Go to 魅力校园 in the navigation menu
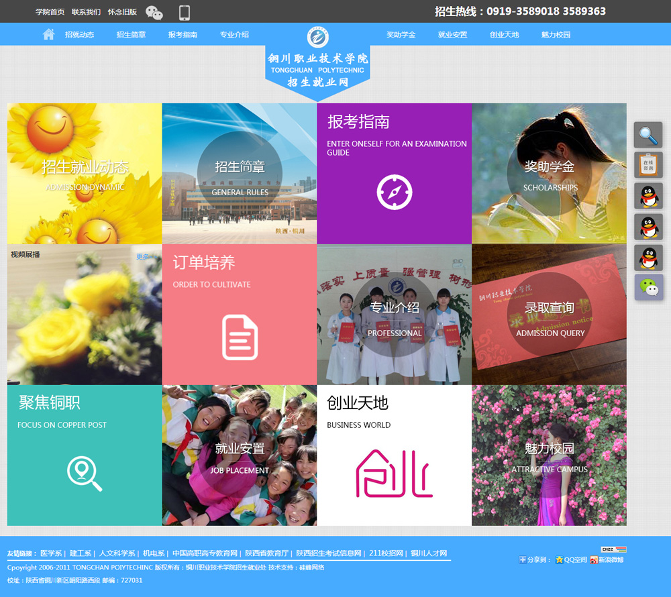671x597 pixels. 556,34
